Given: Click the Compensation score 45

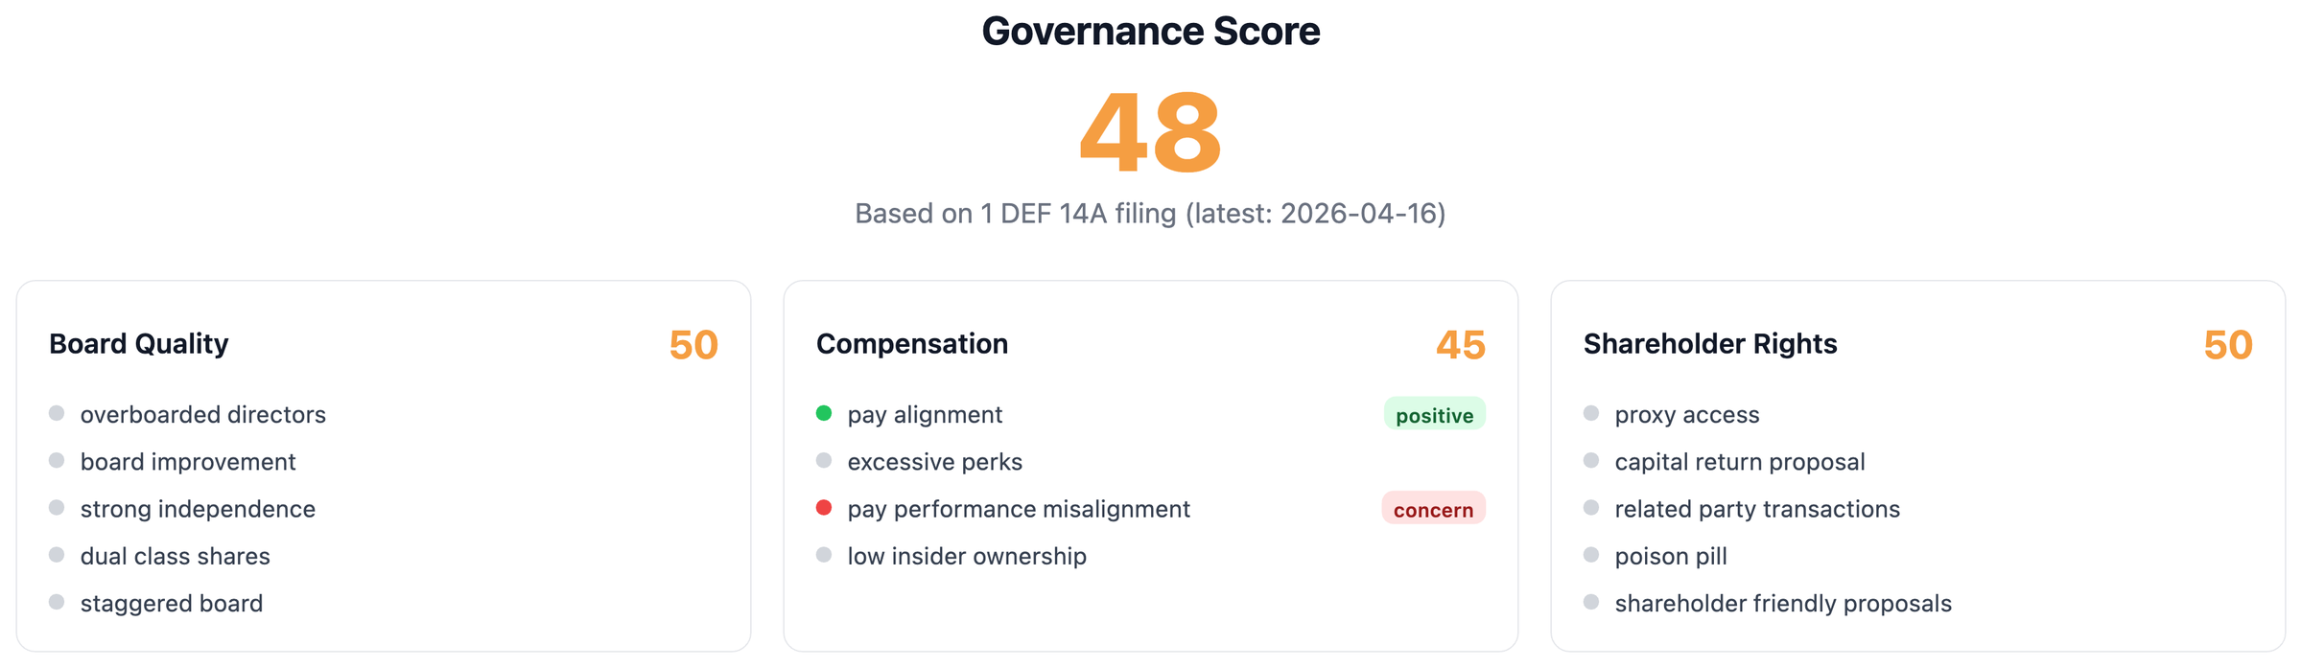Looking at the screenshot, I should tap(1461, 344).
